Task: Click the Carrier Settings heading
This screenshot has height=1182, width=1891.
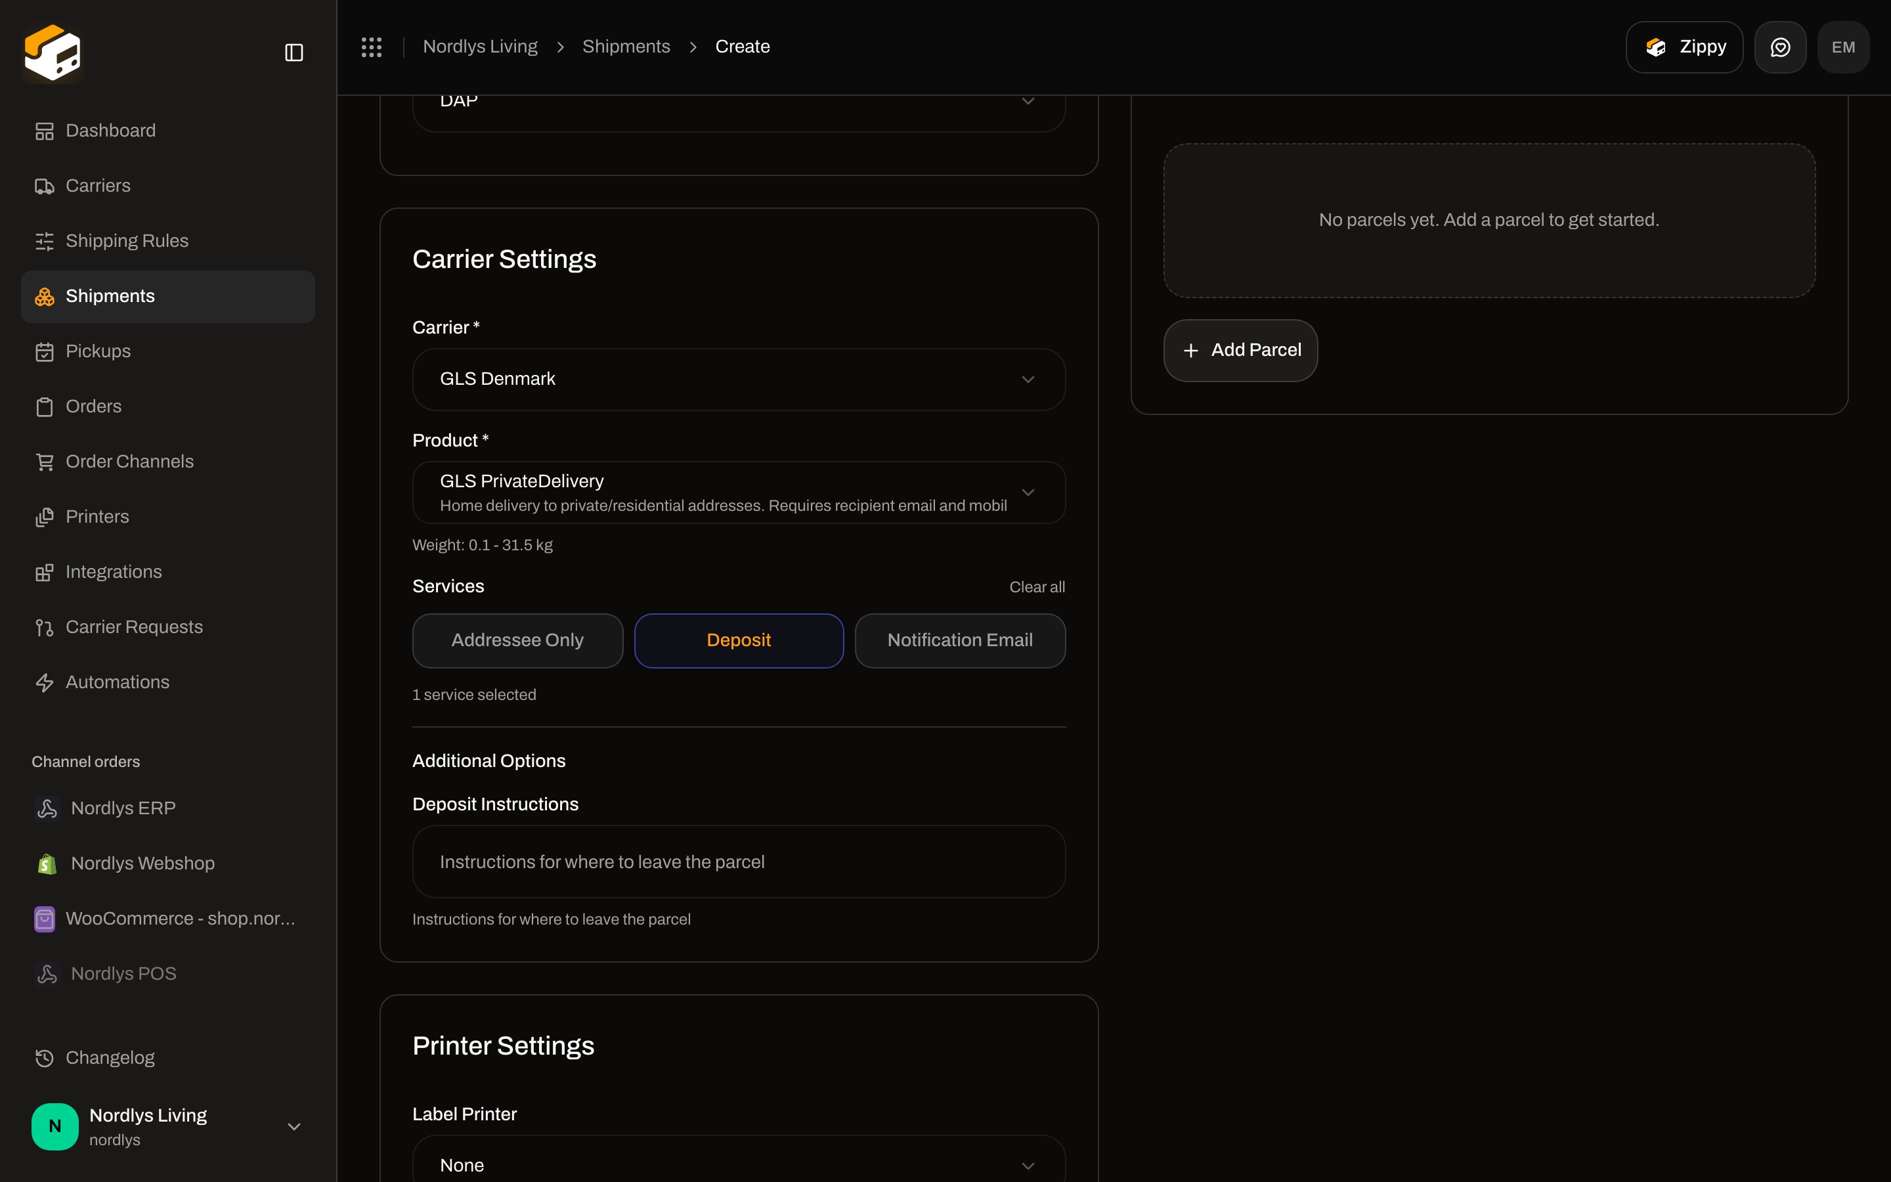Action: coord(504,259)
